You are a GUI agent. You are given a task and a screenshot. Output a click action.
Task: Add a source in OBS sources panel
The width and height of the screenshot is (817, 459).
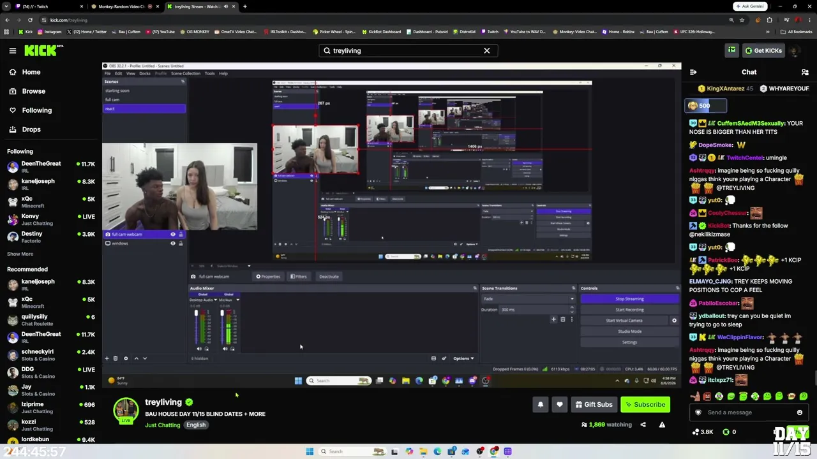click(107, 358)
